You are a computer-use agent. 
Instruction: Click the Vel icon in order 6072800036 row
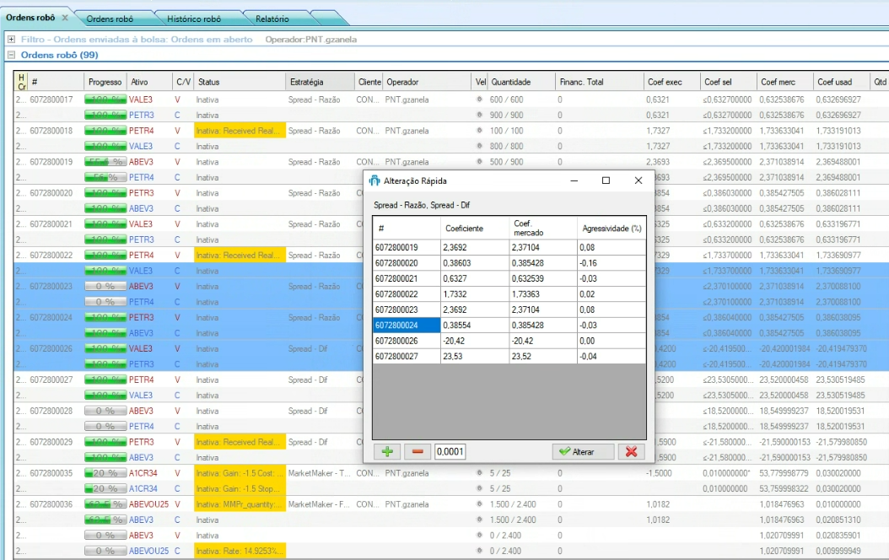click(x=480, y=504)
